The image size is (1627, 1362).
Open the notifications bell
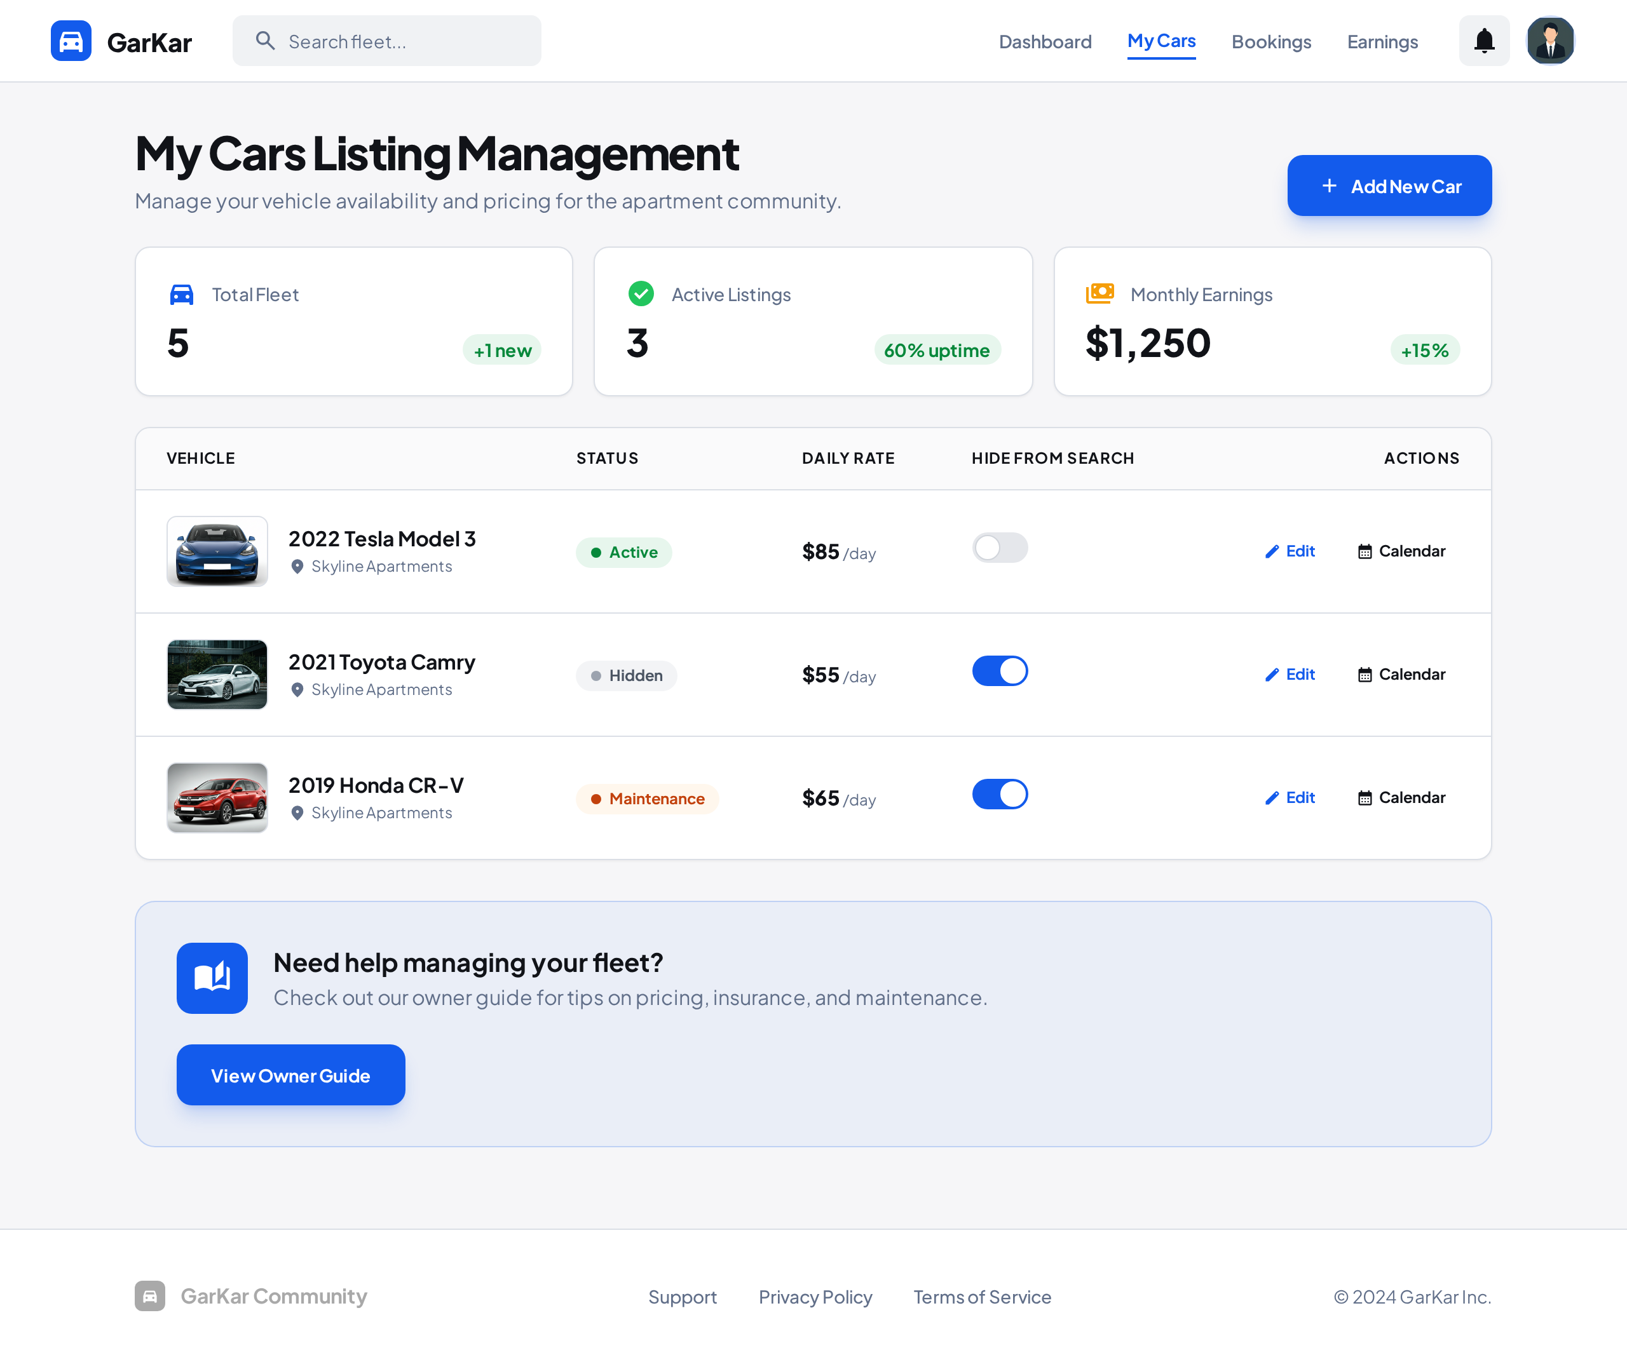(x=1483, y=41)
